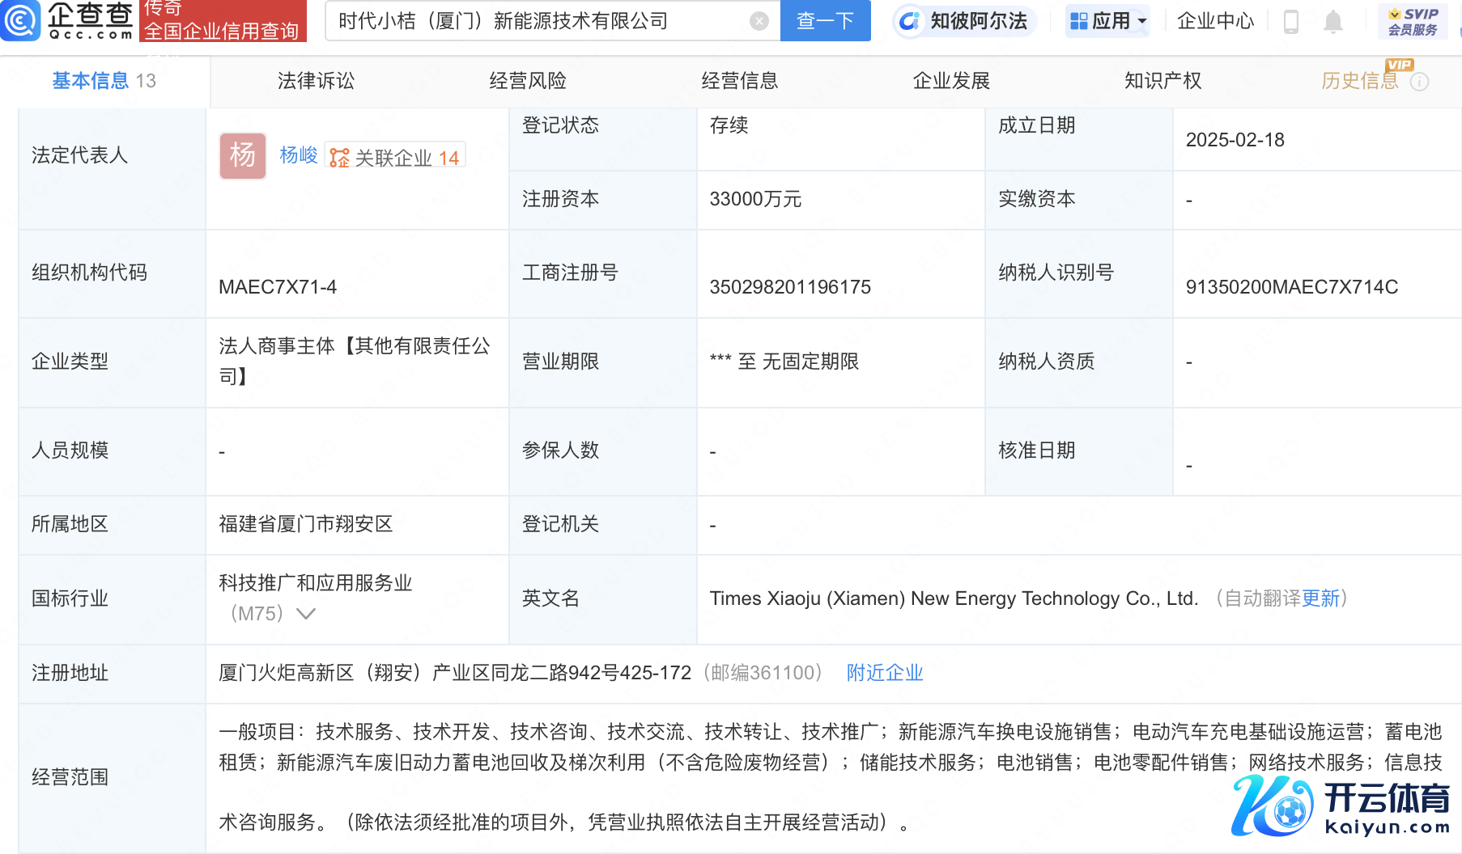
Task: Clear the search box with the X icon
Action: [x=759, y=21]
